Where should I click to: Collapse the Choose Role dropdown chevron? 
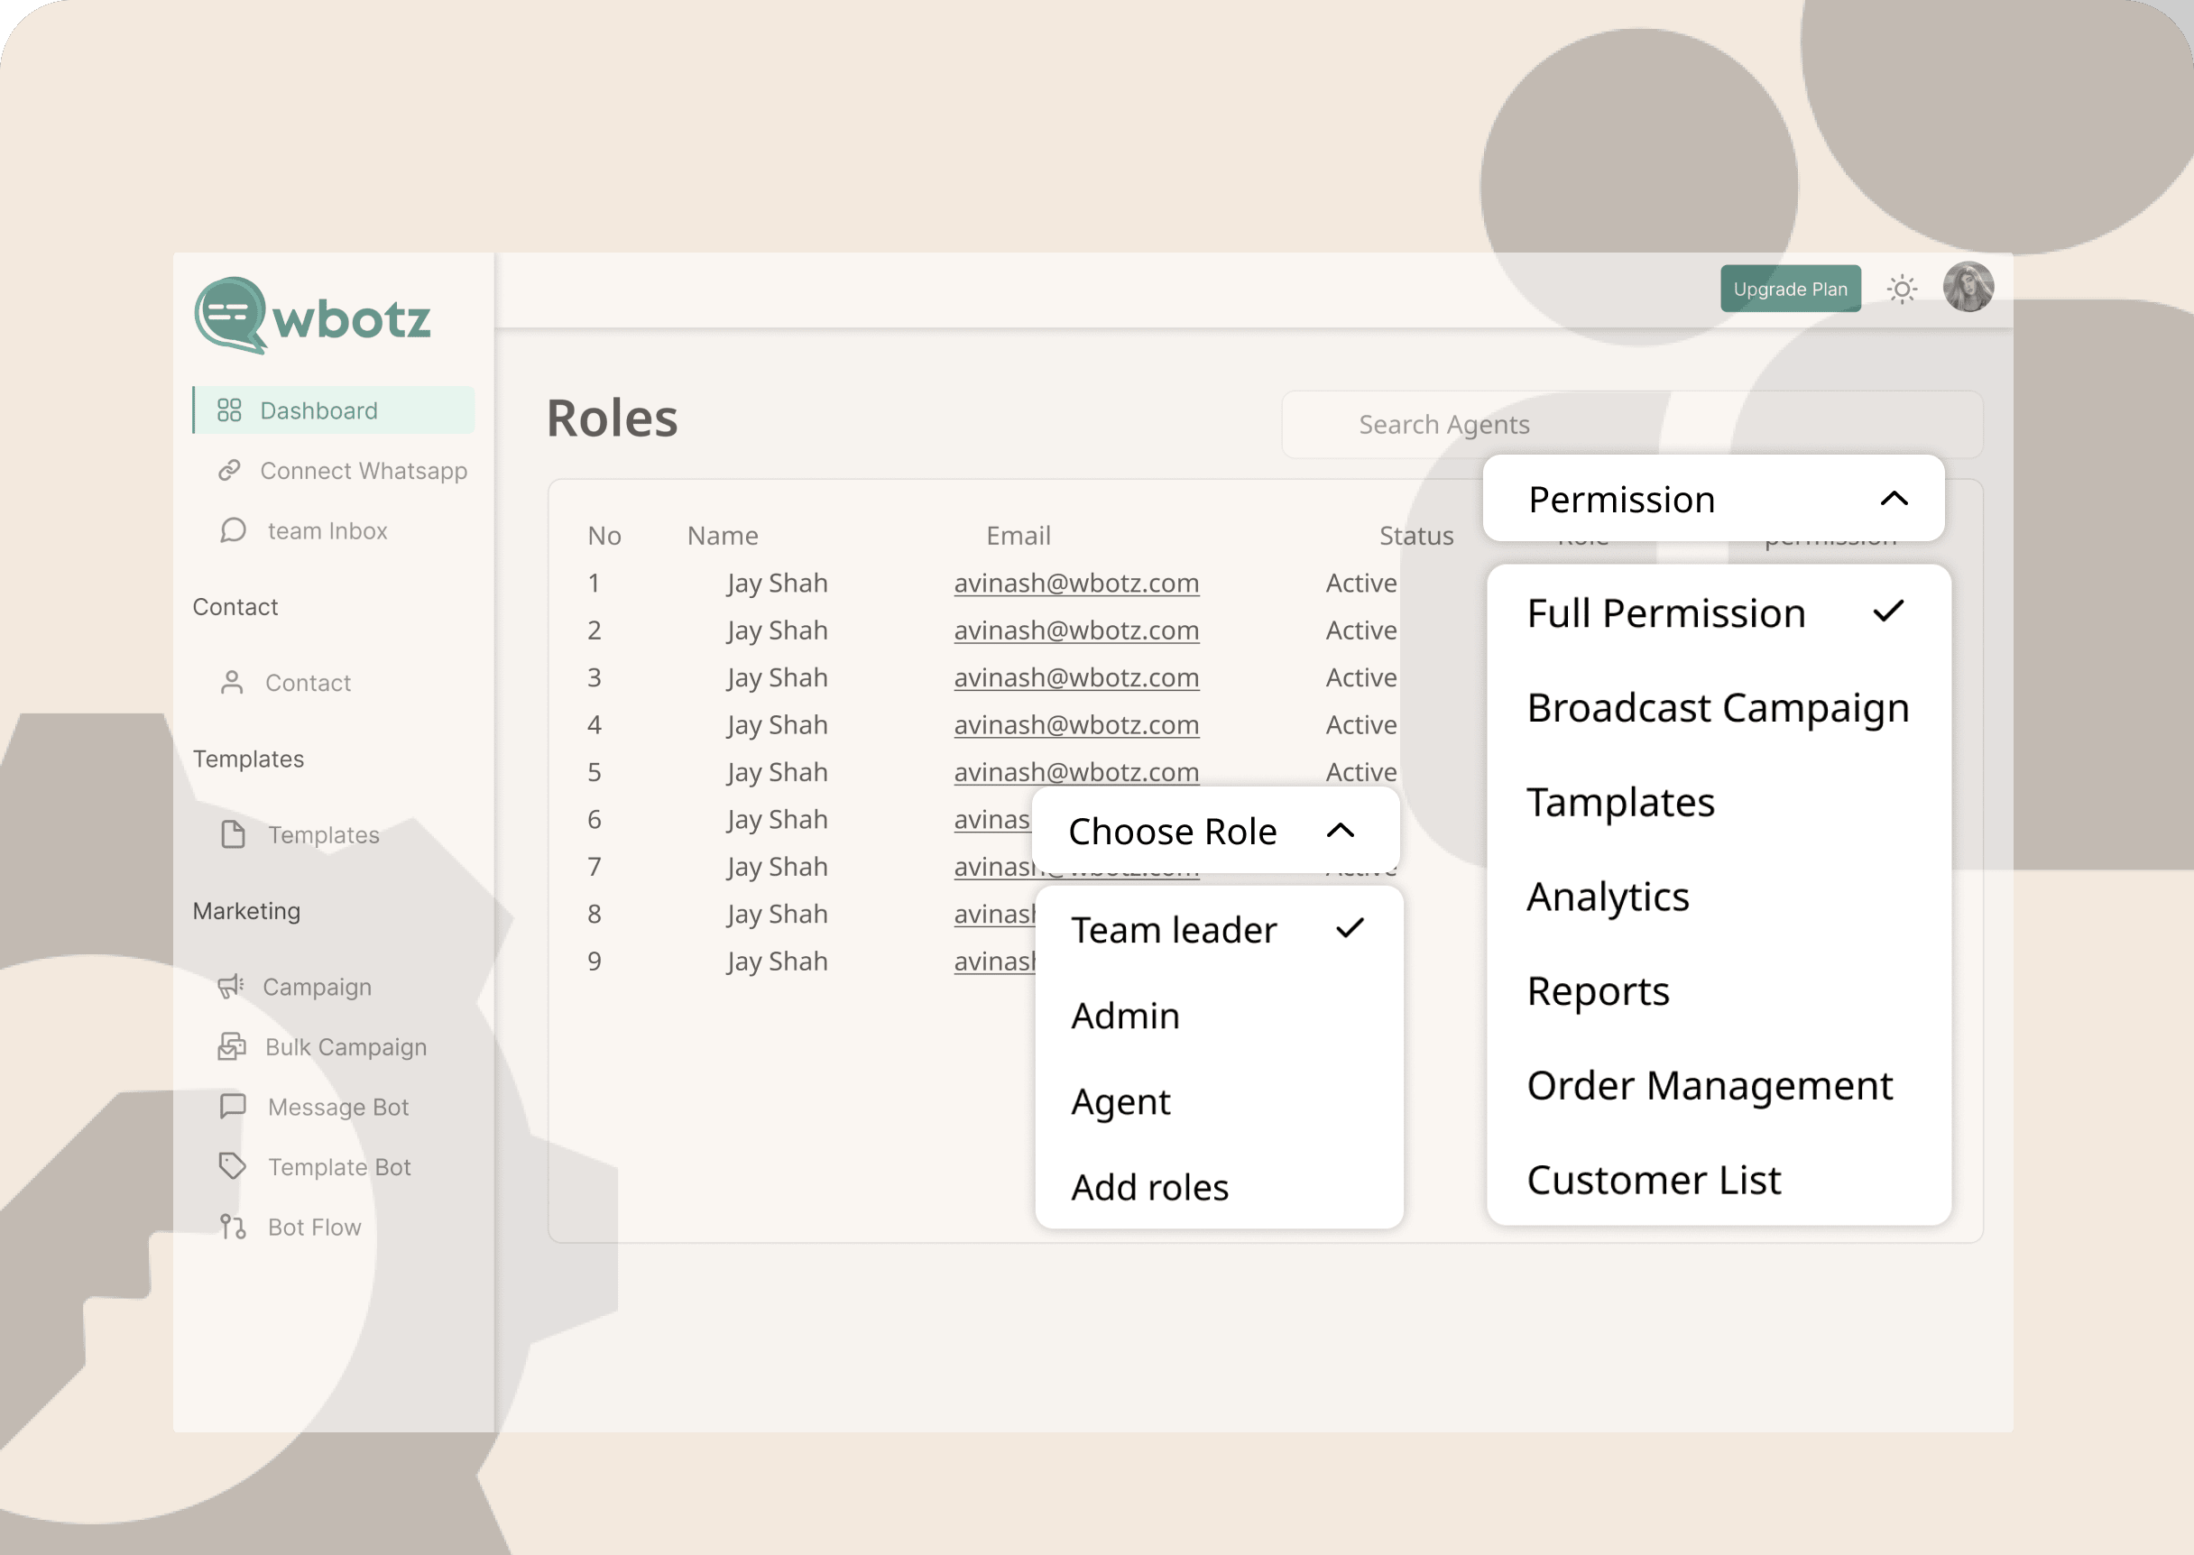click(x=1340, y=830)
